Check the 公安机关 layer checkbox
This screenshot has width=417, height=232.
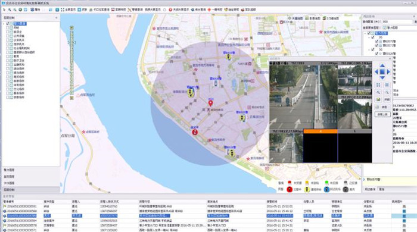click(x=8, y=40)
